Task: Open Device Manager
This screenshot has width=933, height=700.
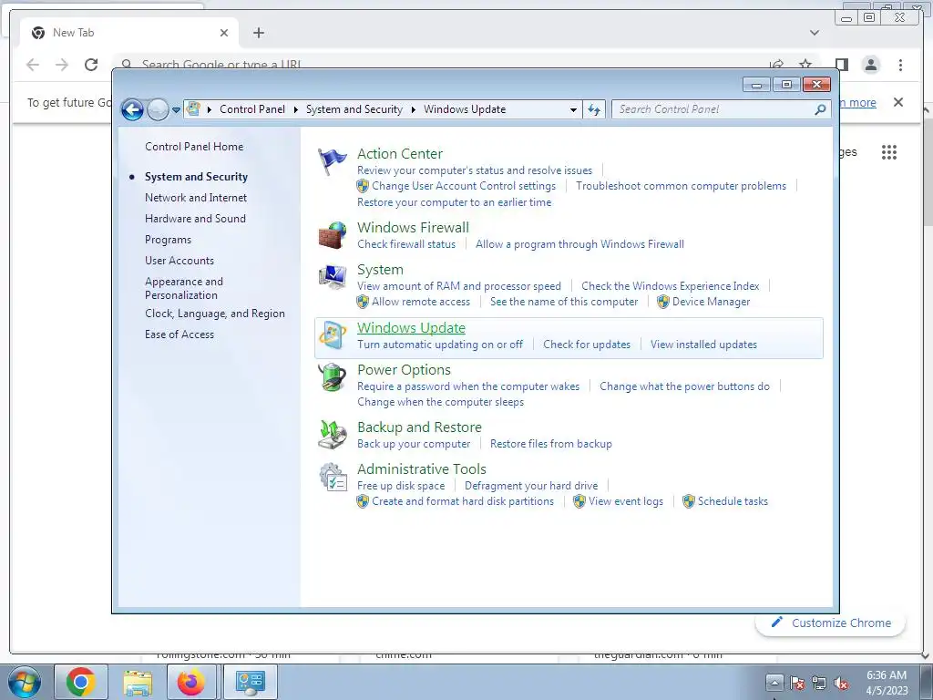Action: [x=711, y=302]
